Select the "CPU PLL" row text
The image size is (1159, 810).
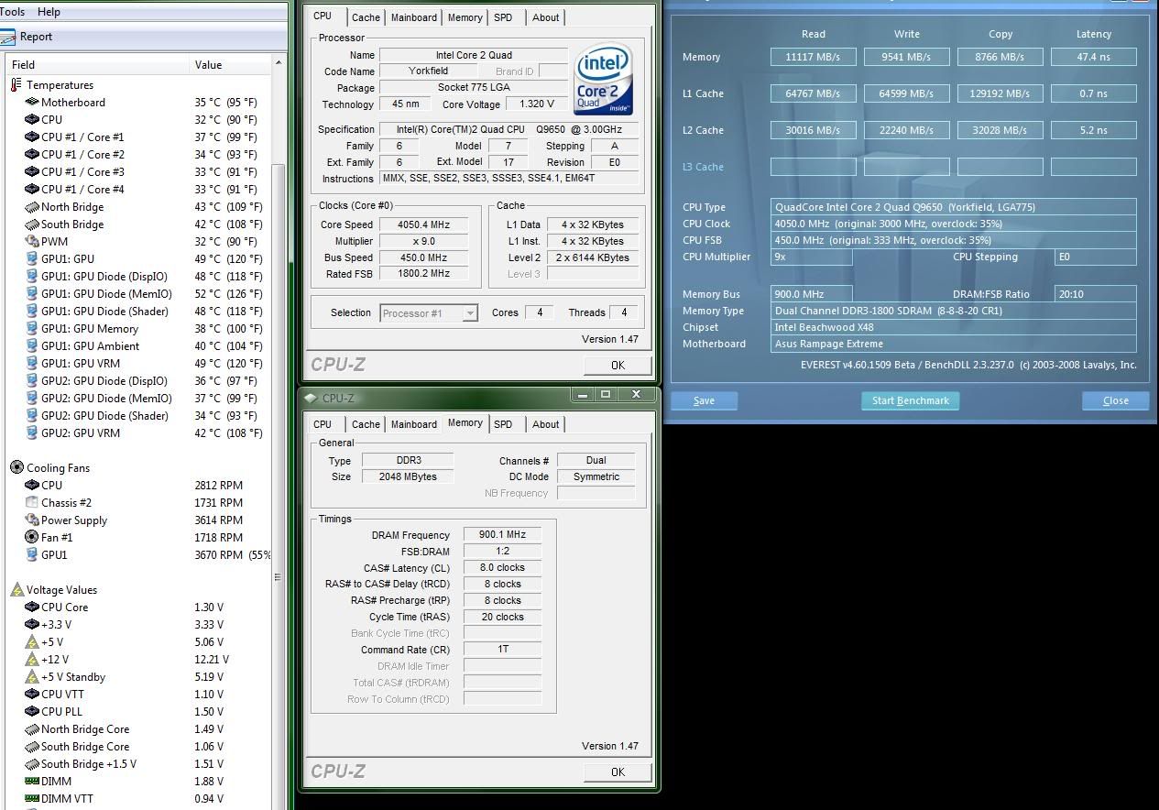pos(61,712)
